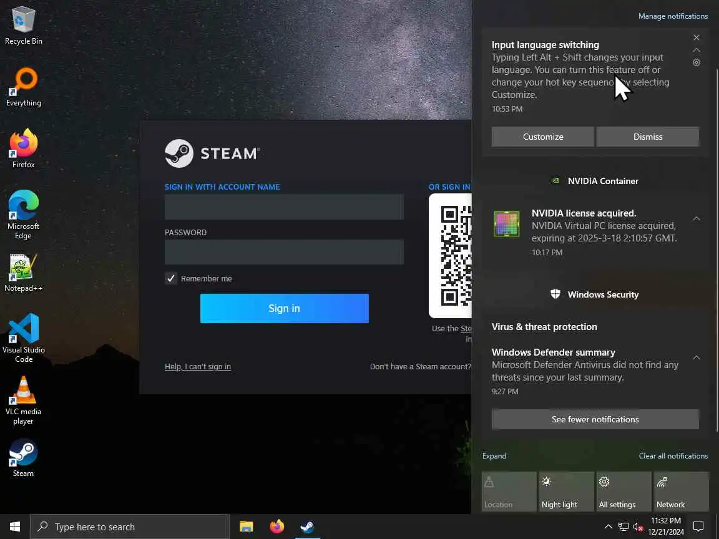The image size is (719, 539).
Task: Click the taskbar search box
Action: pyautogui.click(x=130, y=527)
